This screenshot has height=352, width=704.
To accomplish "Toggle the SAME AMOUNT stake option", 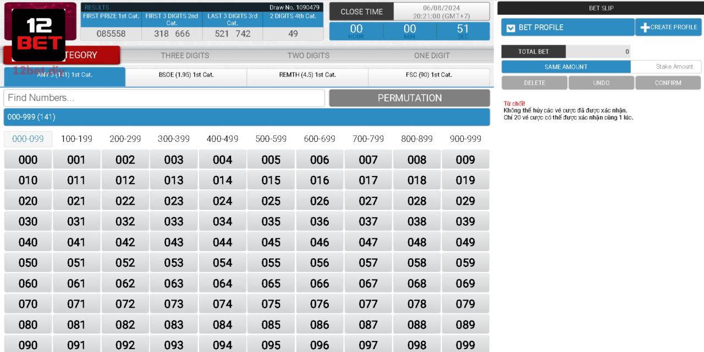I will point(567,66).
